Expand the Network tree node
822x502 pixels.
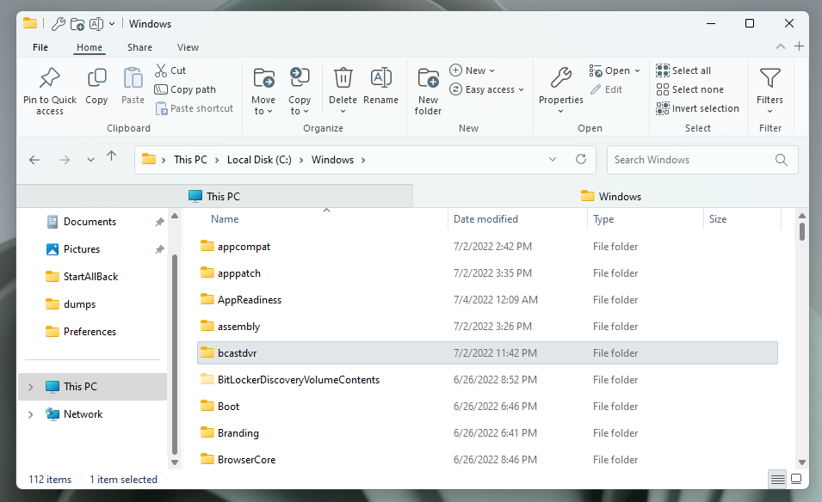31,414
